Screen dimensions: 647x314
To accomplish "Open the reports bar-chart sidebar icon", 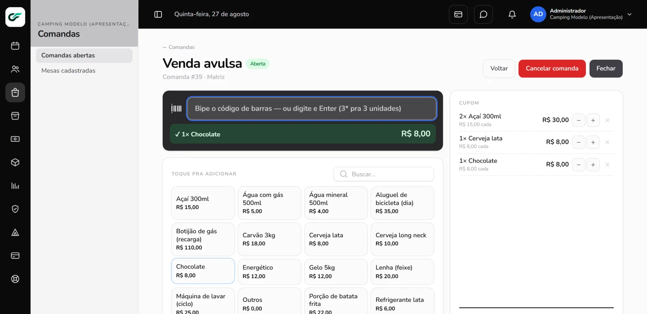I will (x=15, y=186).
